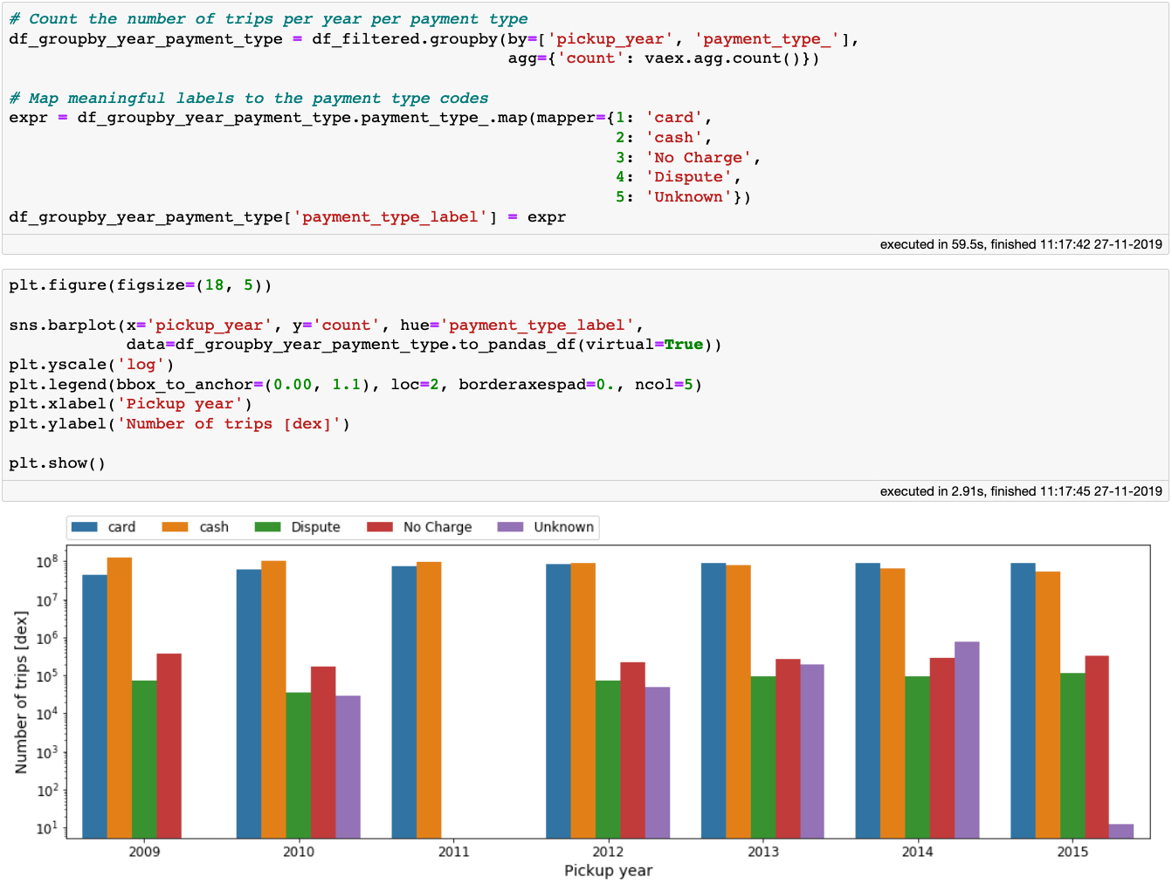Screen dimensions: 1172x884
Task: Click the 5: 'Unknown' mapper line
Action: point(683,196)
